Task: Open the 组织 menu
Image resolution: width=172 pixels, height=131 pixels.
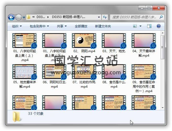Action: coord(17,26)
